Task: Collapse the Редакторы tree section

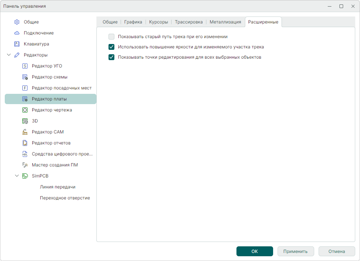Action: (9, 55)
